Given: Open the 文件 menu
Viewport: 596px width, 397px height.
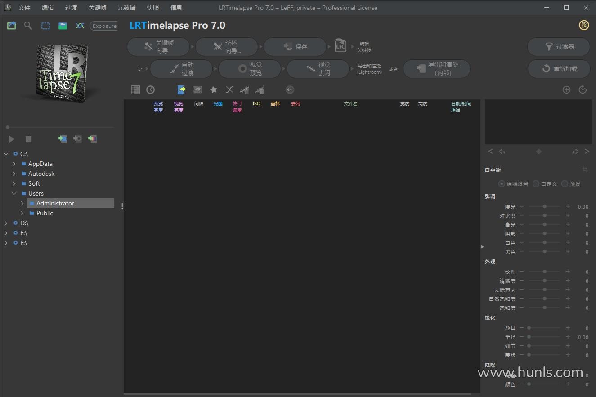Looking at the screenshot, I should [24, 8].
